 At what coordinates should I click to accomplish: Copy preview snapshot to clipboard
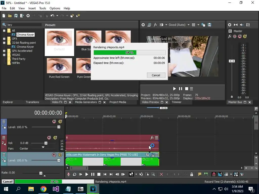coord(203,25)
